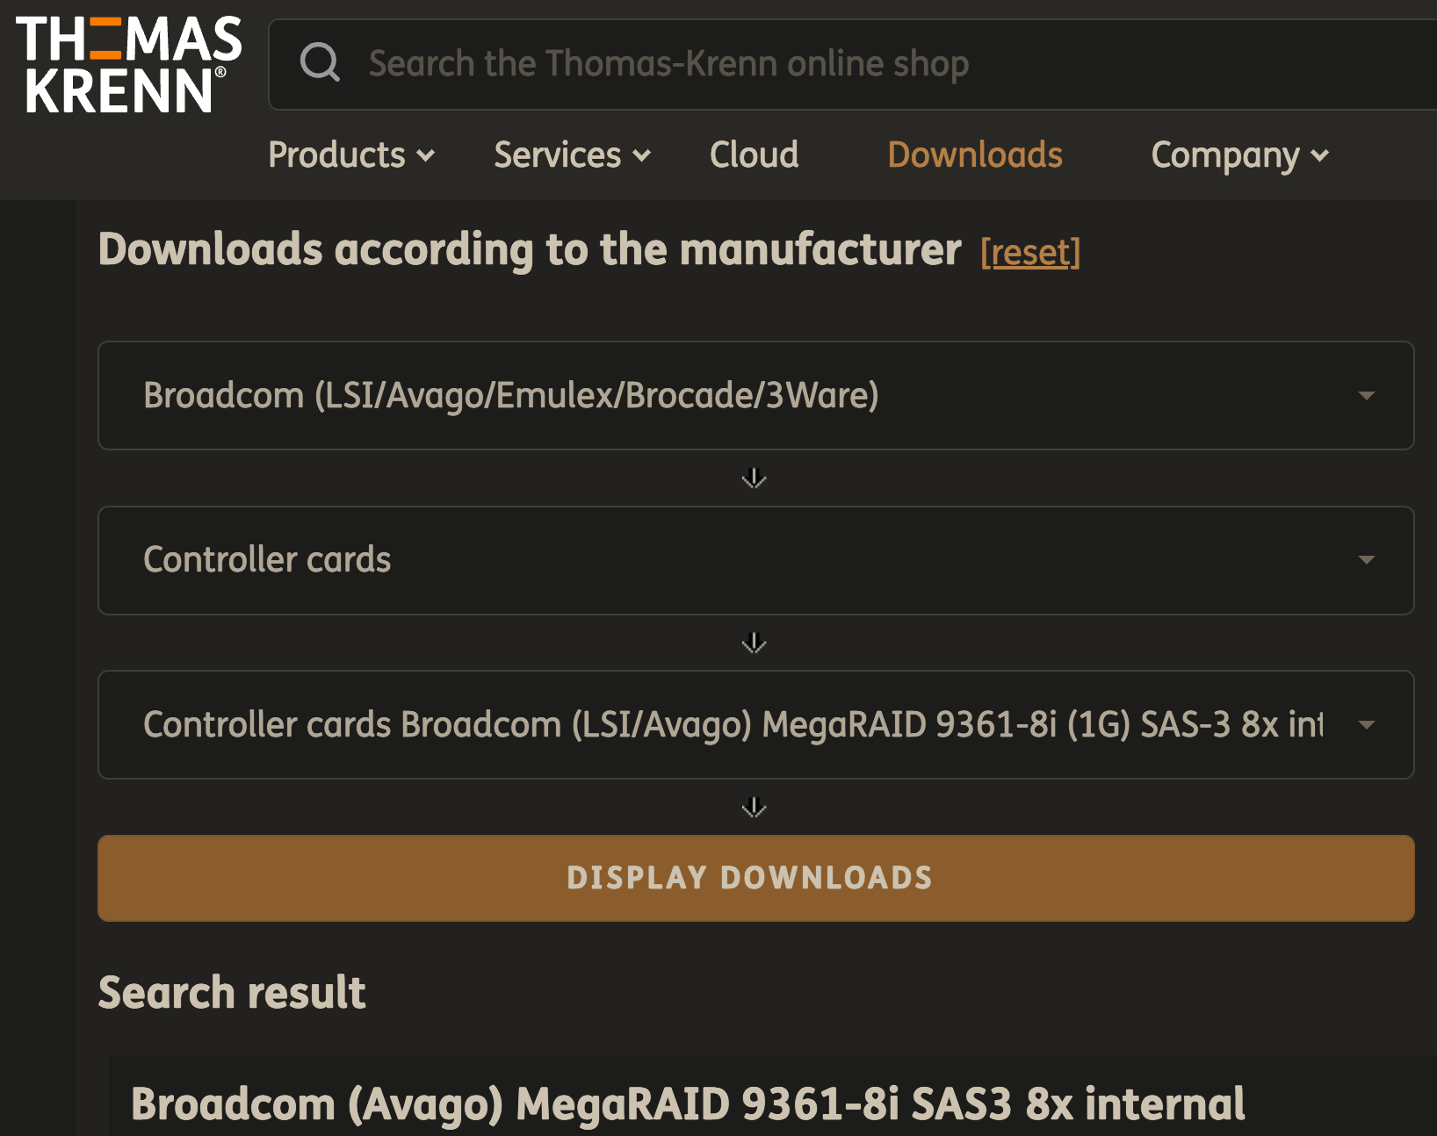
Task: Click the Thomas Krenn logo
Action: coord(128,64)
